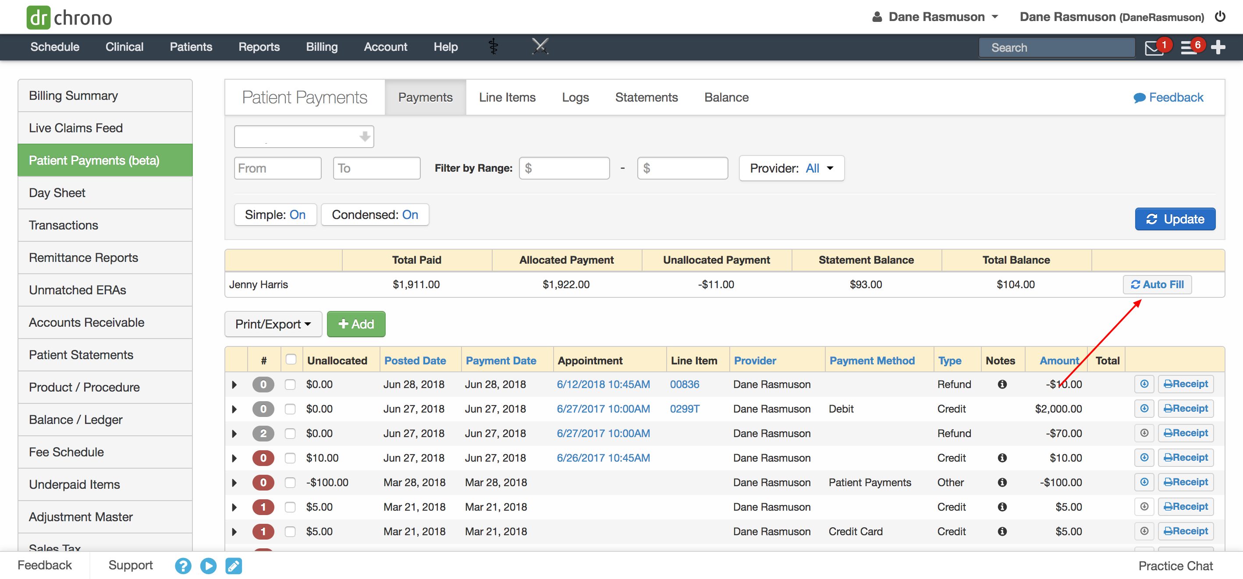The width and height of the screenshot is (1243, 579).
Task: Click the Search box in navbar
Action: click(1056, 48)
